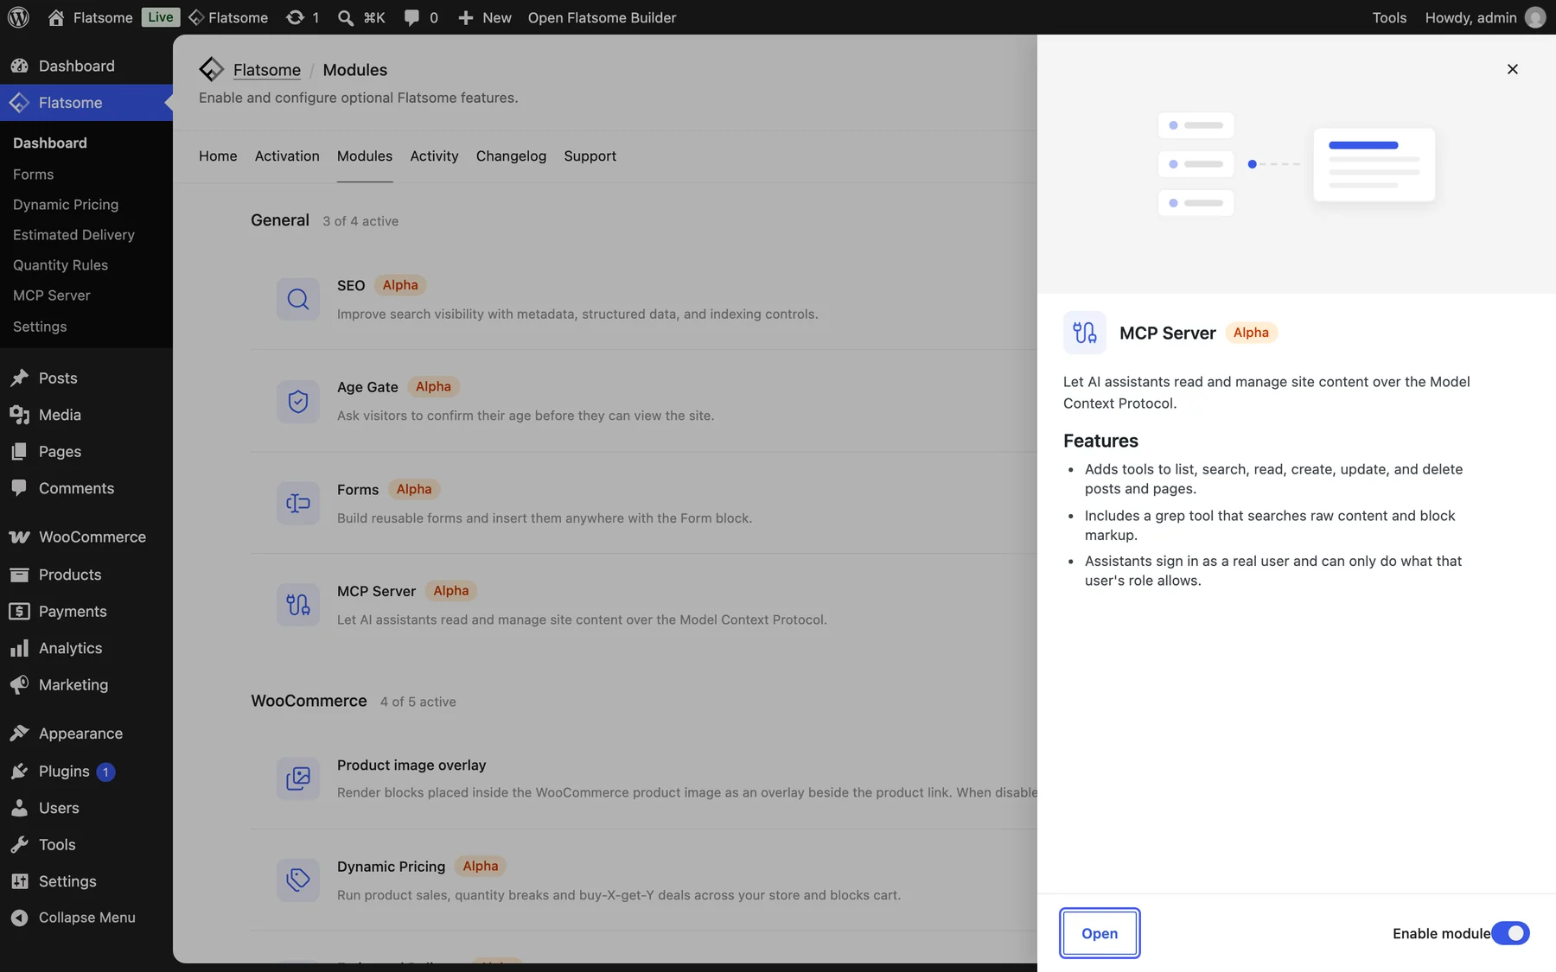Click Open Flatsome Builder in admin bar
The width and height of the screenshot is (1556, 972).
click(x=602, y=17)
